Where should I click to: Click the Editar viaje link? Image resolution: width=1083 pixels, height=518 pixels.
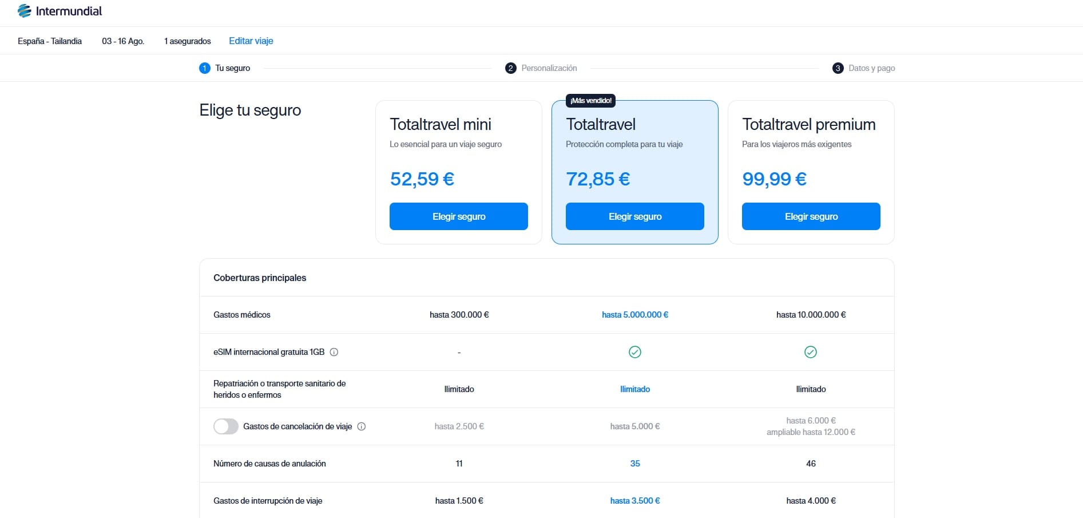[x=251, y=41]
